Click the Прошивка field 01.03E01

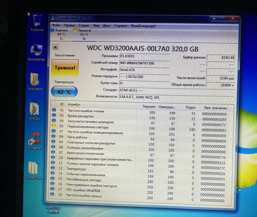point(145,56)
